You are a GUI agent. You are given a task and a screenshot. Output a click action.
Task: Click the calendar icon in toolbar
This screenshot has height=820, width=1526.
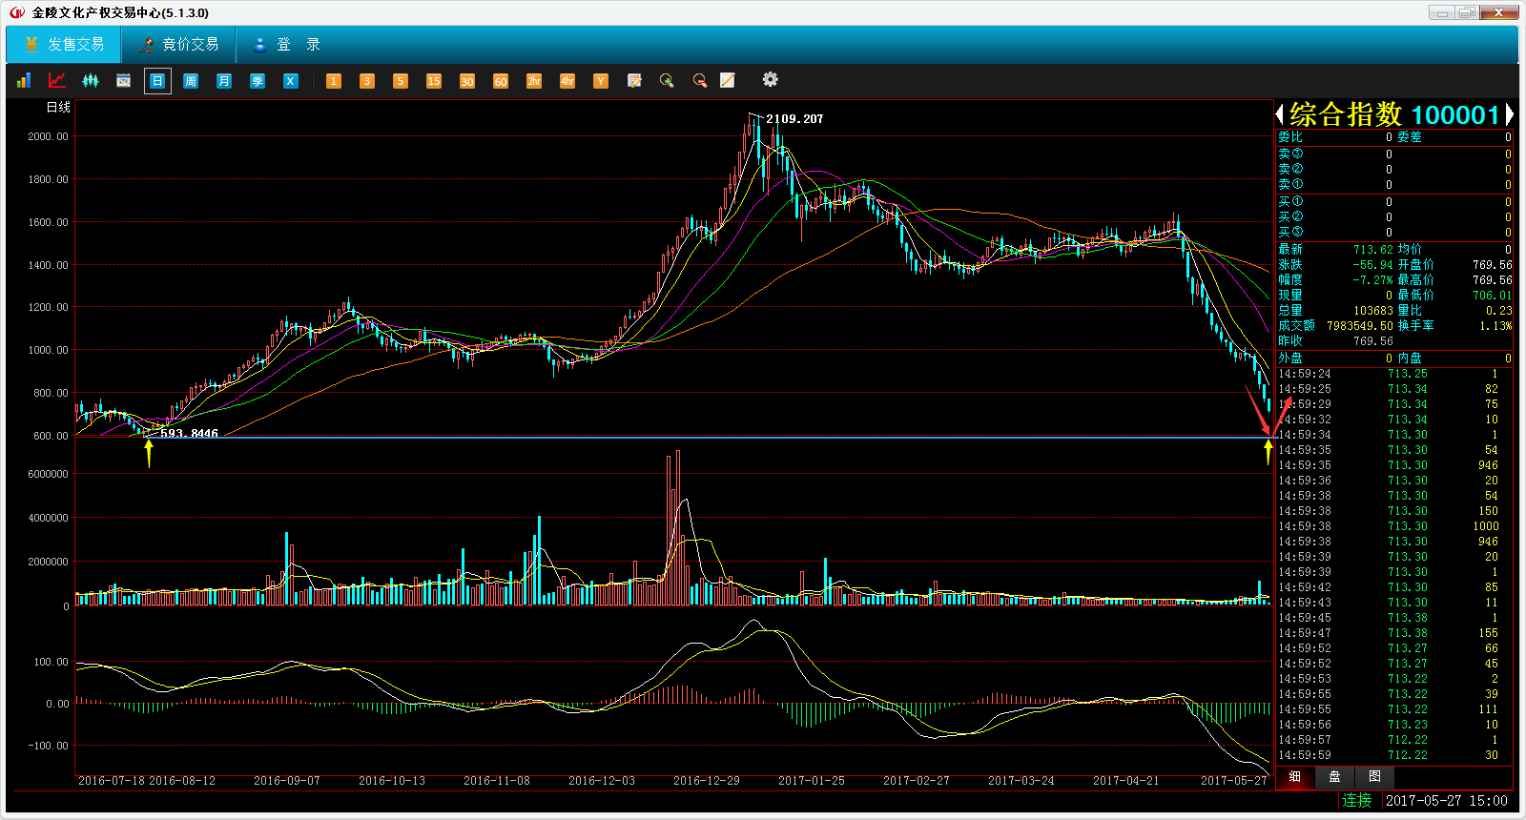pos(124,81)
